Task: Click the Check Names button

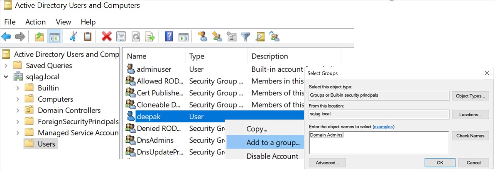Action: pos(470,136)
